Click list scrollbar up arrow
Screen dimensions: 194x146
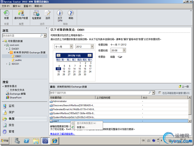pos(189,97)
